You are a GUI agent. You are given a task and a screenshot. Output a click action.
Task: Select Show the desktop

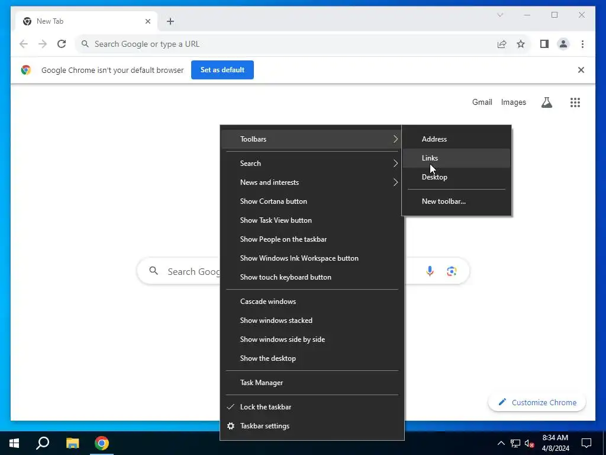tap(312, 358)
